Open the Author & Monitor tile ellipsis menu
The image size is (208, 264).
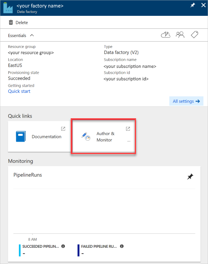[x=129, y=141]
